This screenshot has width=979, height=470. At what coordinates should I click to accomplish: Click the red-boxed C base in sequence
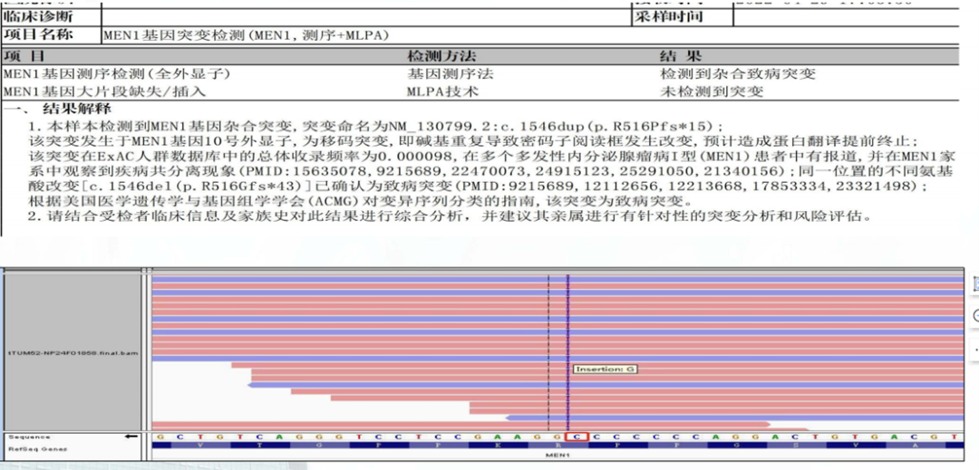(577, 436)
